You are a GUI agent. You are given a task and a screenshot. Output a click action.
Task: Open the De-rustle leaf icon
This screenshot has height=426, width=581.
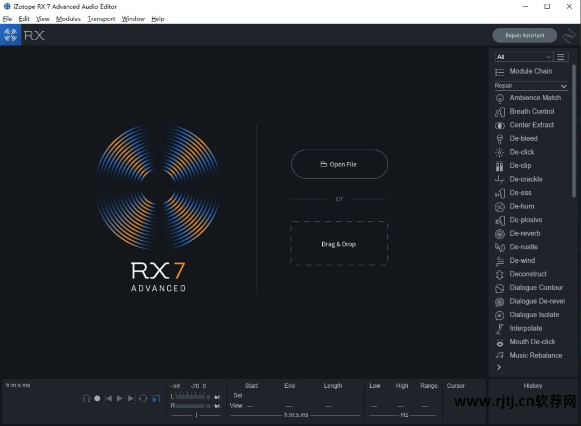click(499, 248)
